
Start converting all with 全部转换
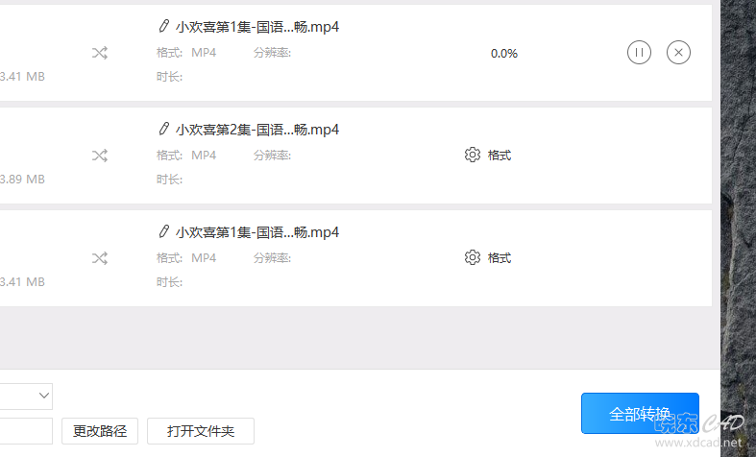(x=640, y=413)
